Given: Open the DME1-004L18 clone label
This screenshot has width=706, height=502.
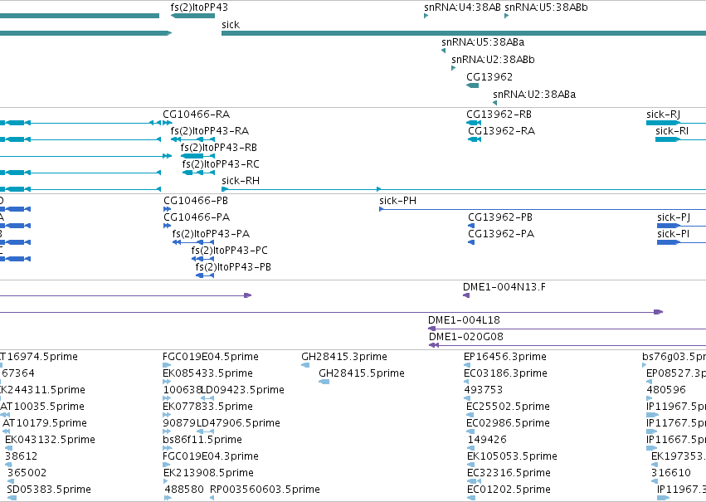Looking at the screenshot, I should coord(464,320).
